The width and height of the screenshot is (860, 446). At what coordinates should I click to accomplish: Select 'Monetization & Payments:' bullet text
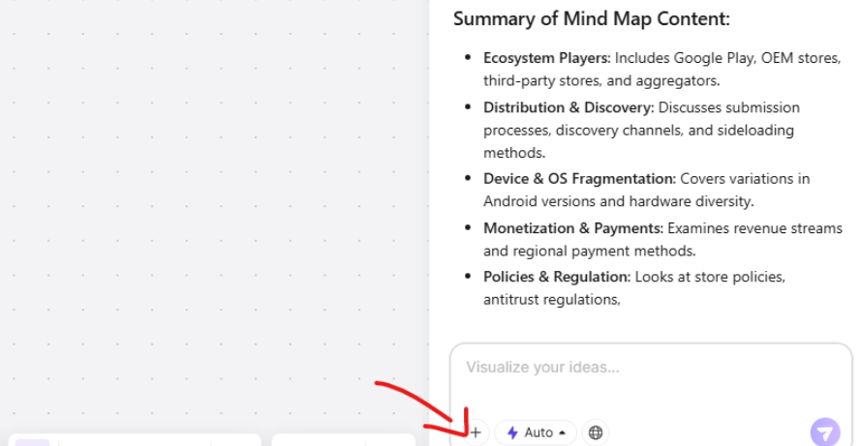tap(573, 228)
